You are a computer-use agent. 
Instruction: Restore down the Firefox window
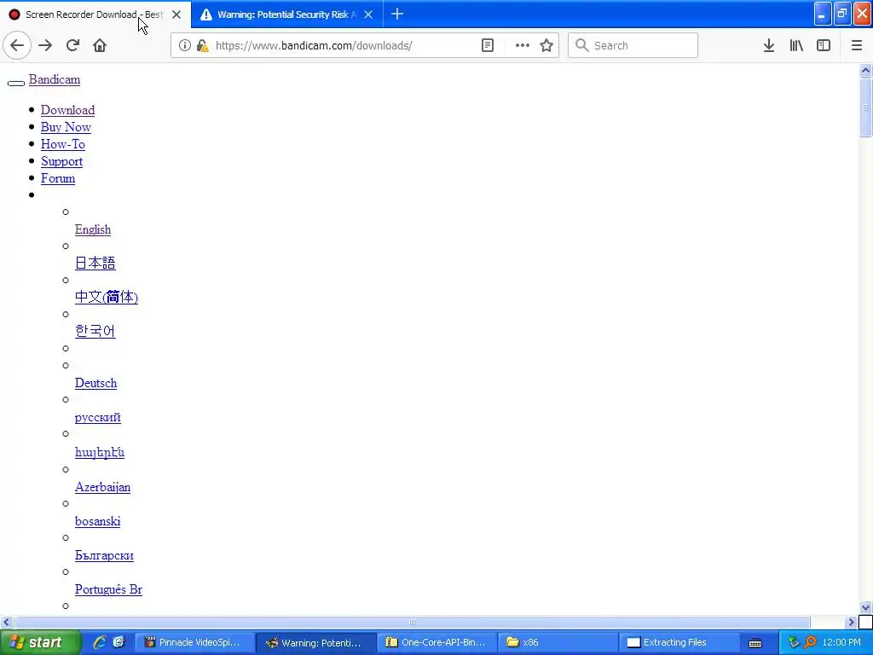(x=842, y=14)
